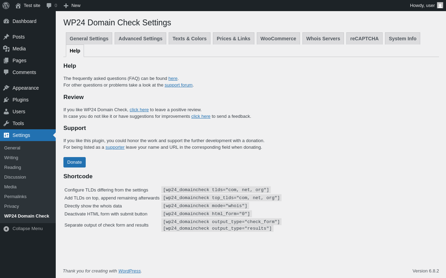The width and height of the screenshot is (446, 278).
Task: Click the Settings menu label in sidebar
Action: (x=21, y=135)
